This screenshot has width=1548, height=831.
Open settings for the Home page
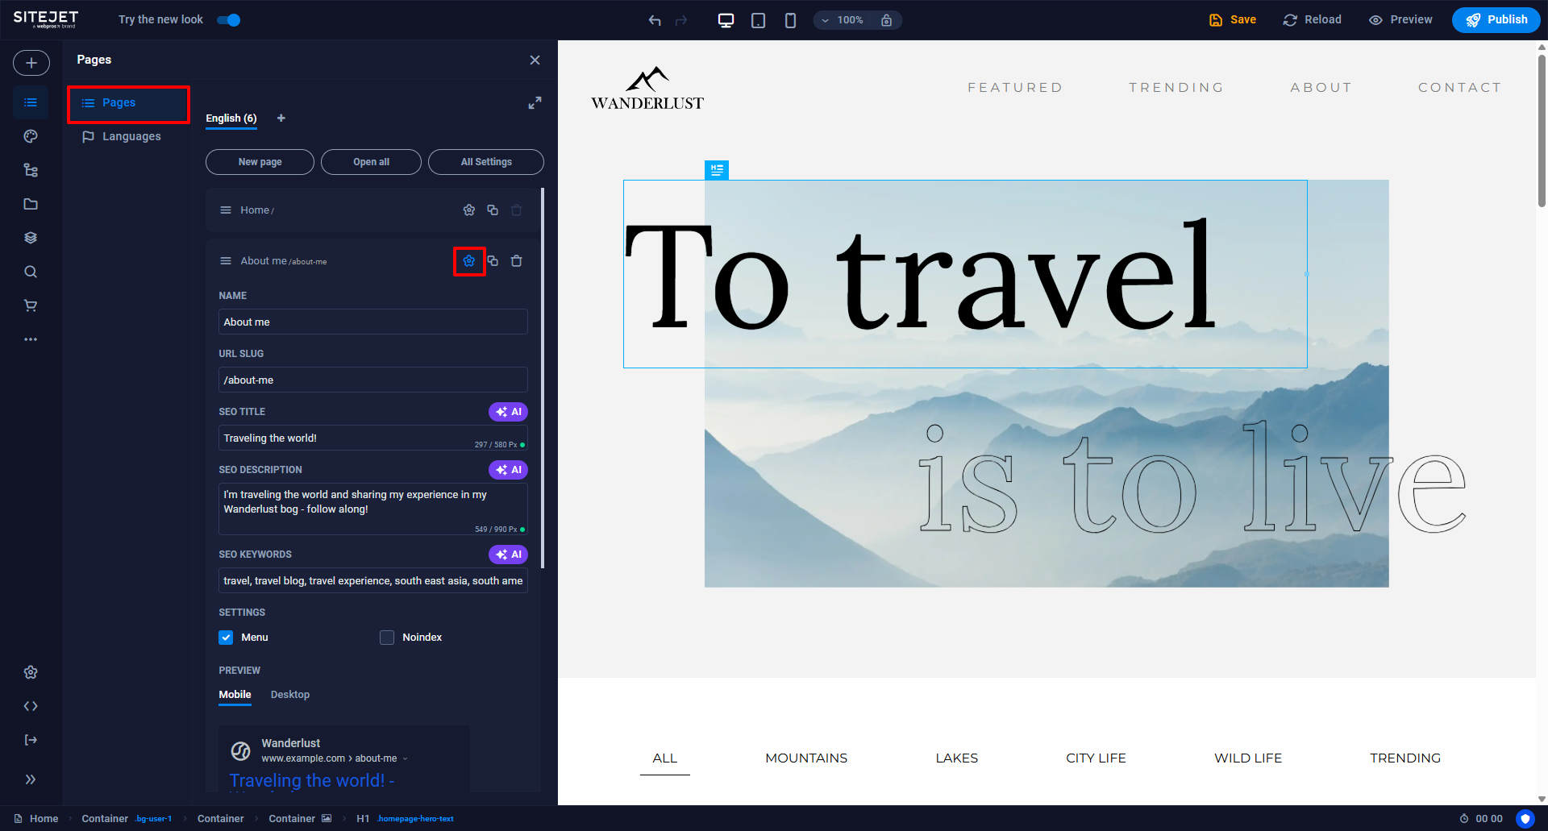pyautogui.click(x=469, y=210)
